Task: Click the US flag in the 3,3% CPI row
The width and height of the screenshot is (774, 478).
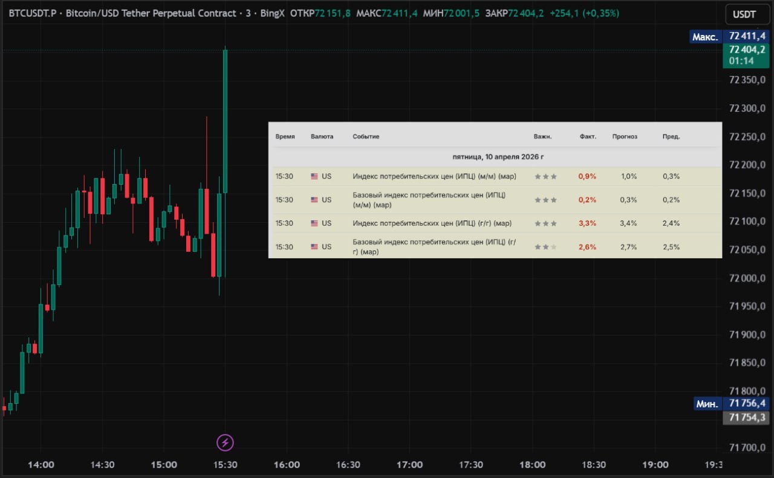Action: (x=314, y=223)
